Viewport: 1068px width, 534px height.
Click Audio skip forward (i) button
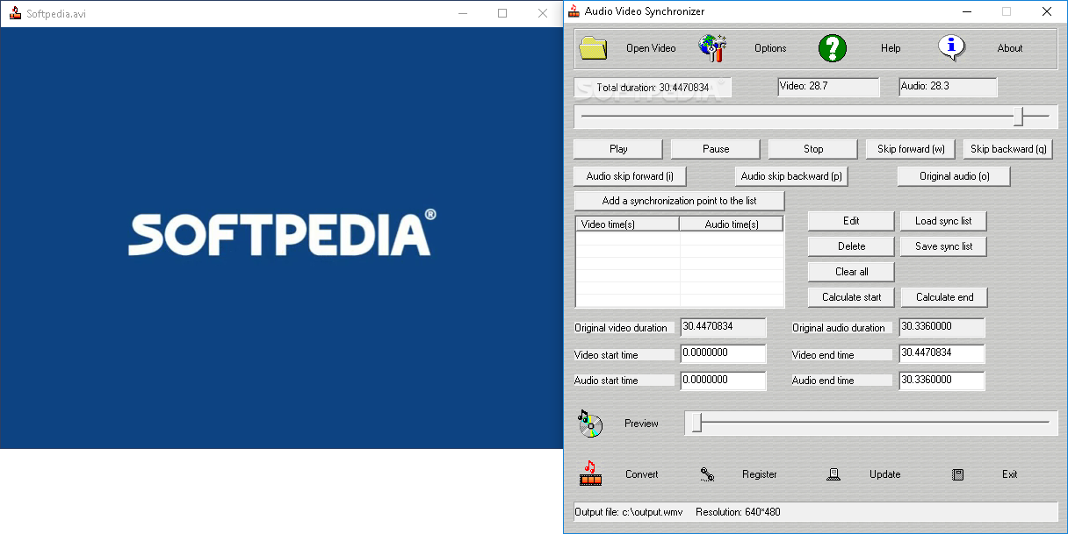tap(630, 176)
